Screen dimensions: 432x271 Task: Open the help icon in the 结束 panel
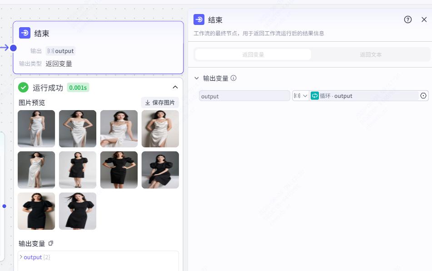(407, 19)
